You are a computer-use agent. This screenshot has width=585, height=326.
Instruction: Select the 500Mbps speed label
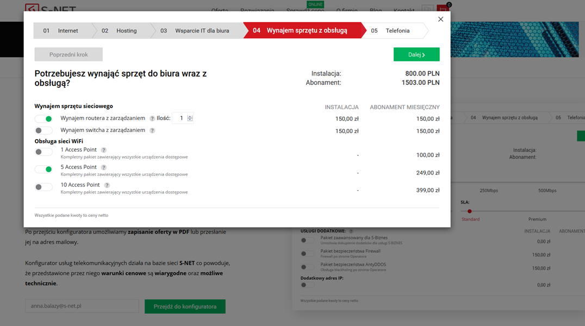point(547,191)
